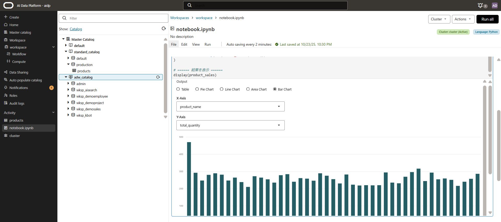The image size is (501, 222).
Task: Open Notifications in sidebar
Action: [19, 88]
